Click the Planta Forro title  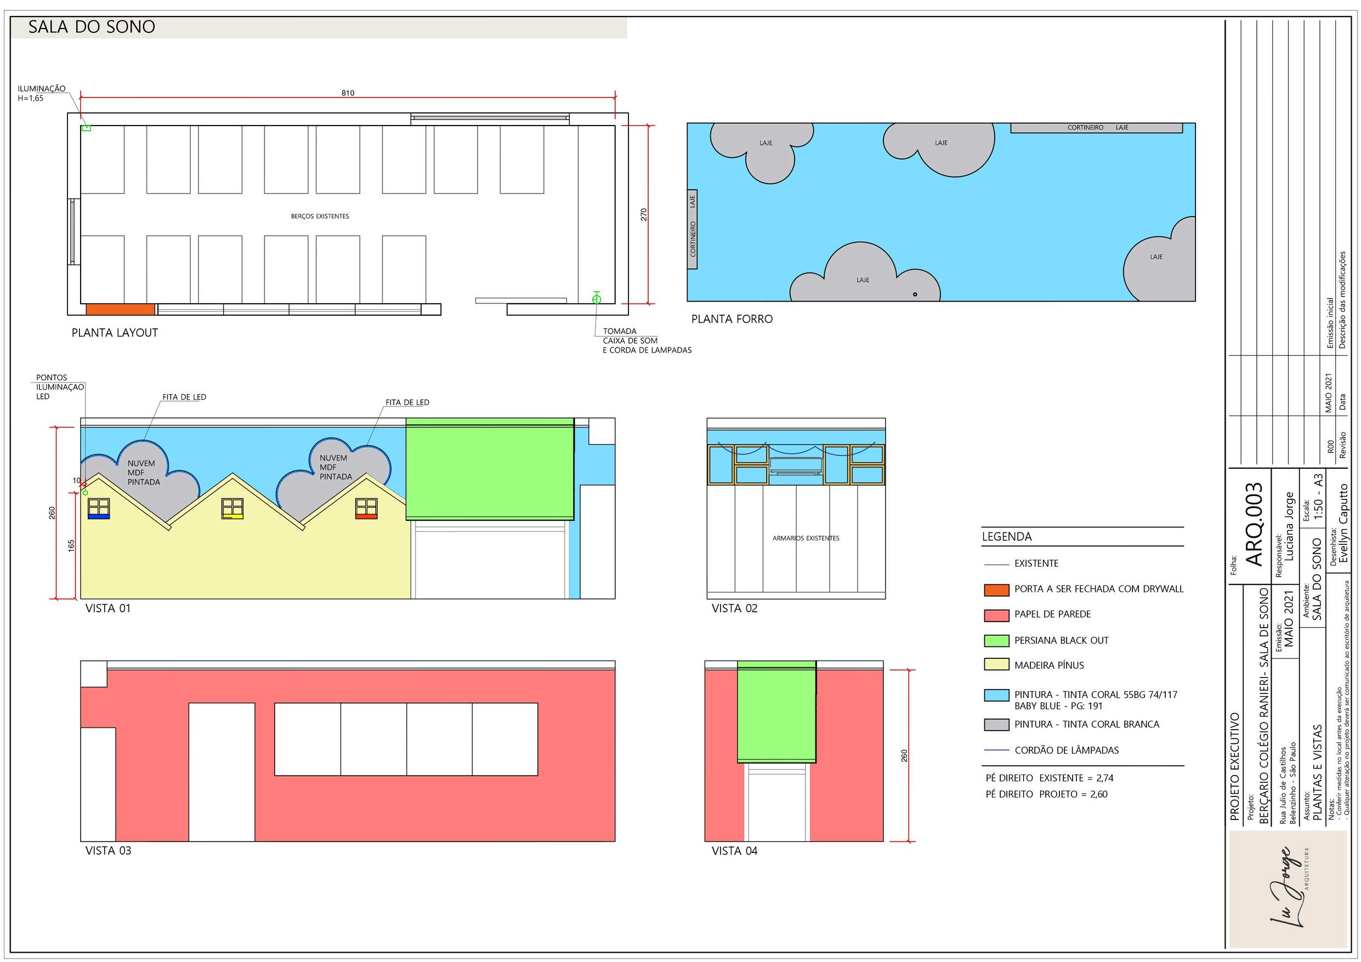click(x=731, y=319)
